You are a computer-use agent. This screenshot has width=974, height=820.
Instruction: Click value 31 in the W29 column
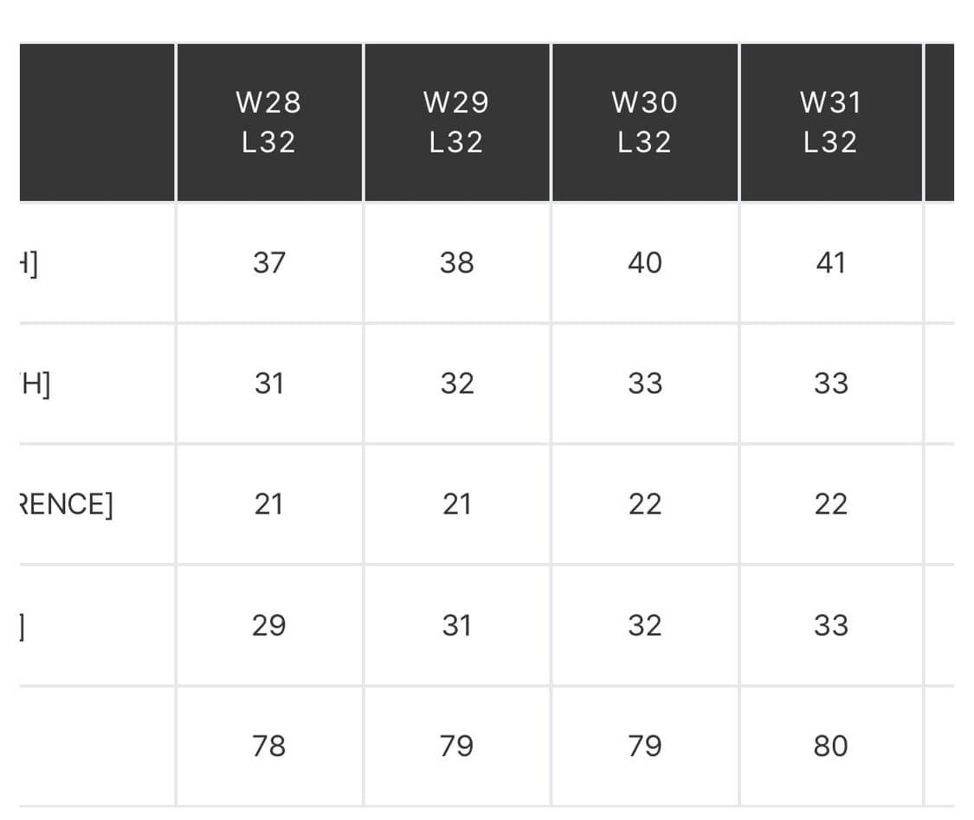[x=456, y=625]
